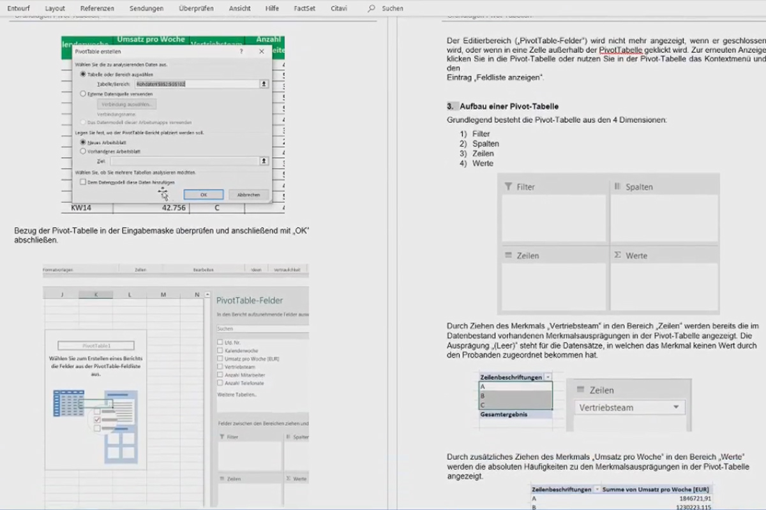Open the Überprüfen ribbon tab

[x=196, y=8]
